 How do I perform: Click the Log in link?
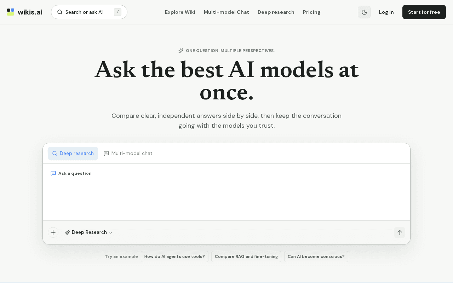[386, 12]
